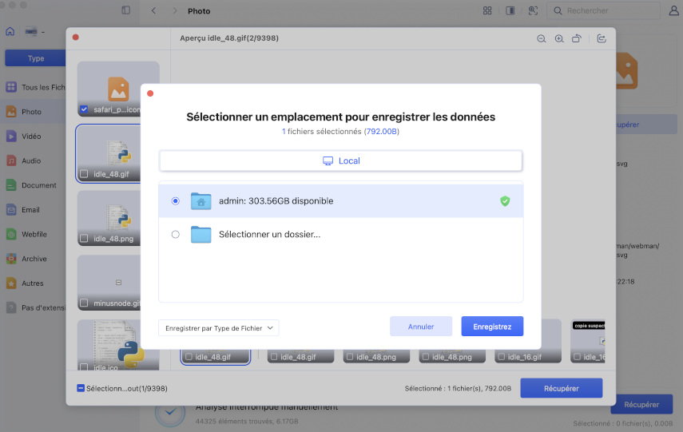Click the Enregistrez button

click(492, 326)
